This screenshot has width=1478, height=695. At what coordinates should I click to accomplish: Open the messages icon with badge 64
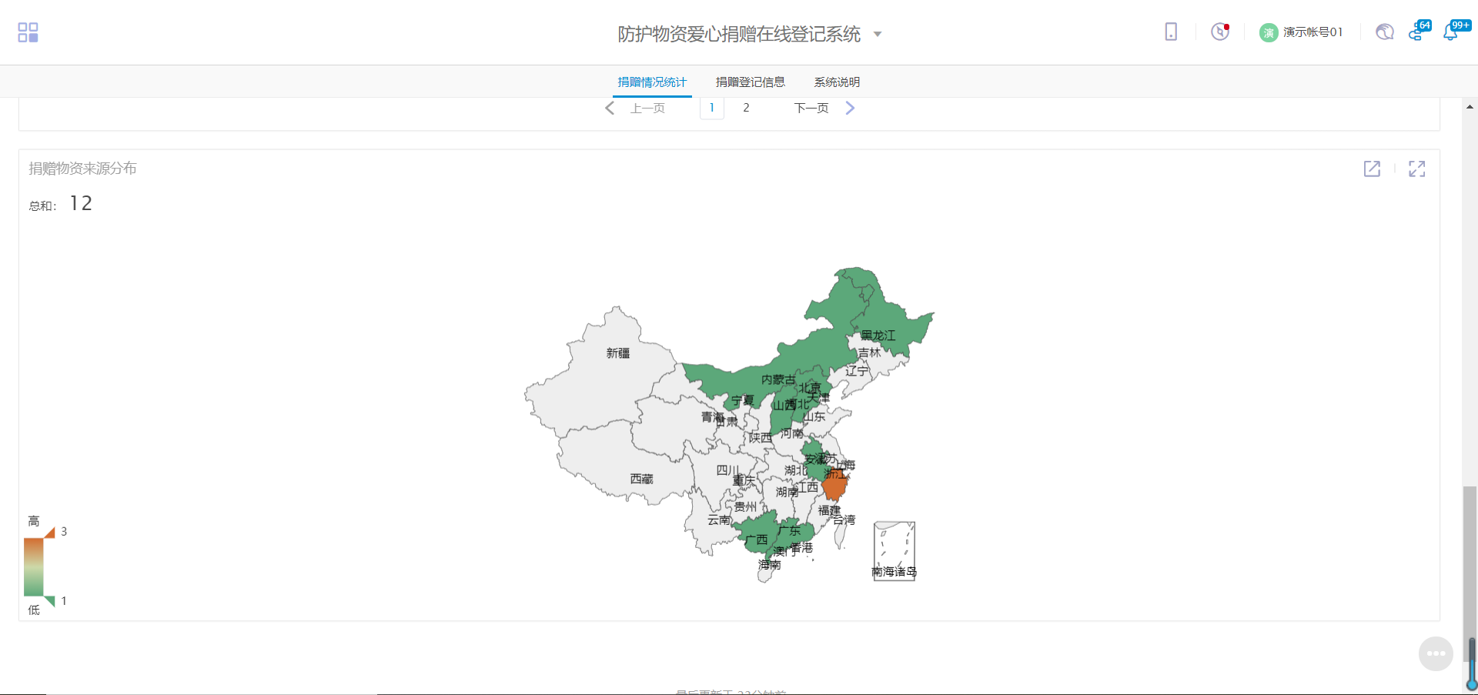pos(1418,32)
